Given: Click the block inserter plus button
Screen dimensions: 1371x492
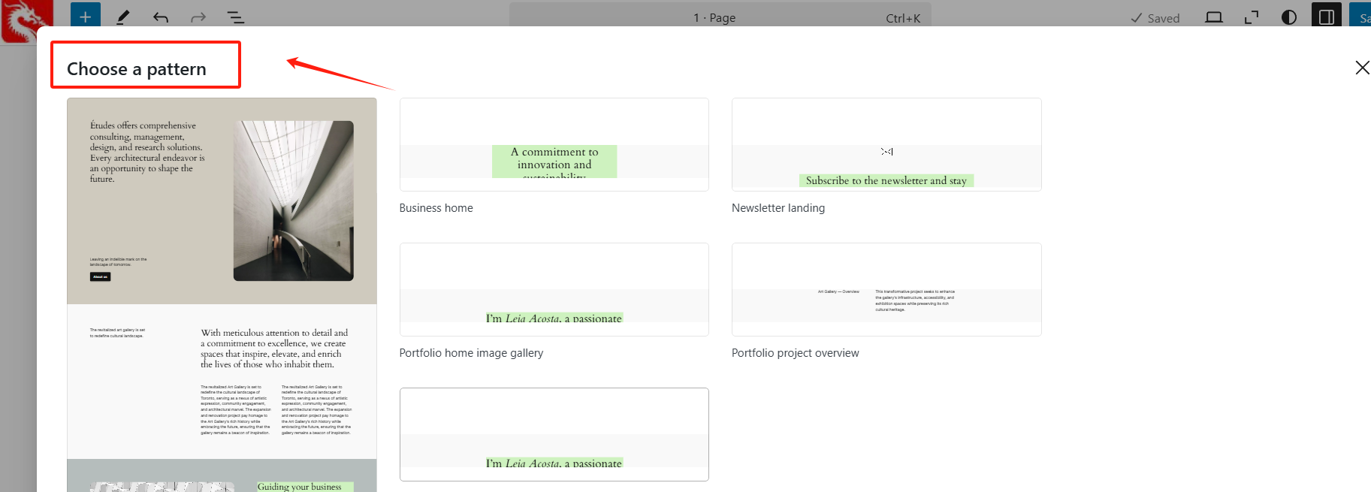Looking at the screenshot, I should pyautogui.click(x=85, y=17).
